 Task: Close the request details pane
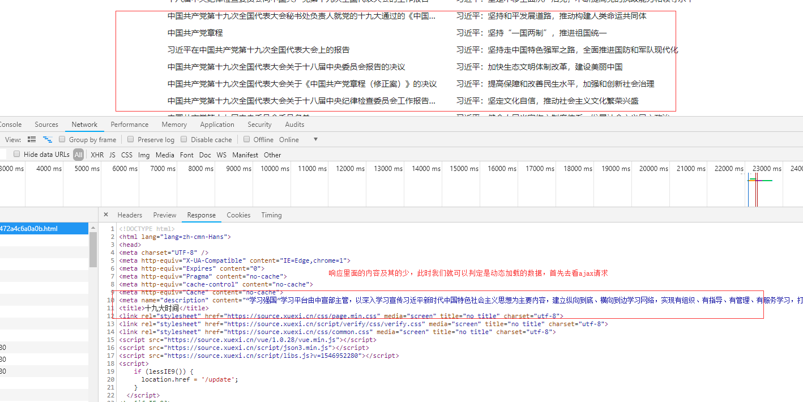click(106, 215)
